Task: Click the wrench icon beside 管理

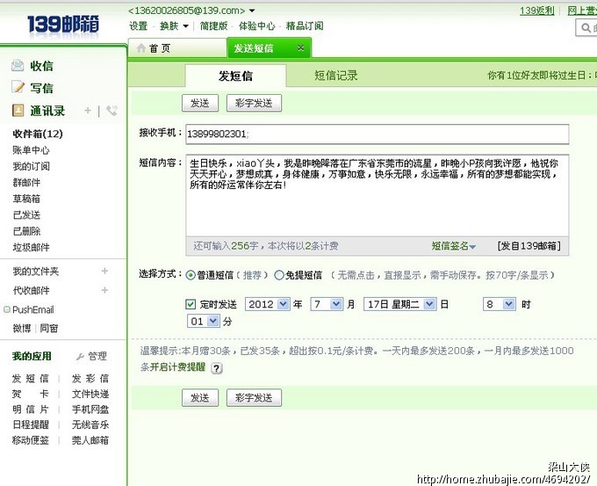Action: coord(80,357)
